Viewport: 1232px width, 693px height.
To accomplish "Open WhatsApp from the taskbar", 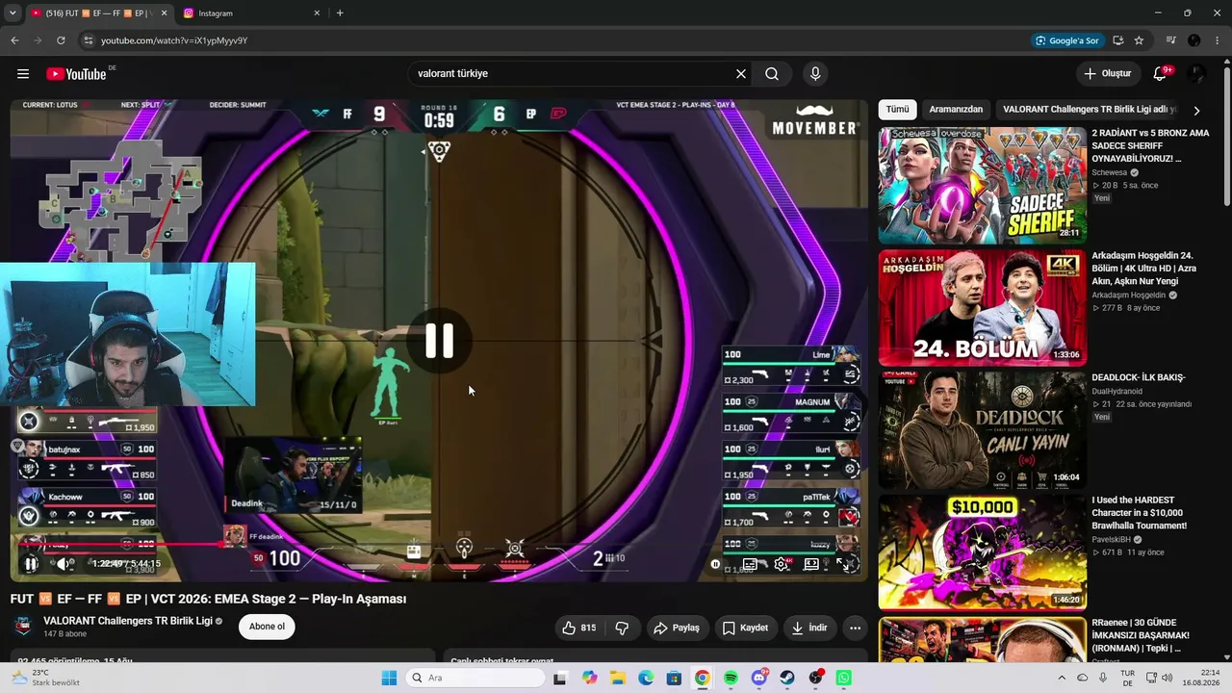I will pyautogui.click(x=844, y=678).
